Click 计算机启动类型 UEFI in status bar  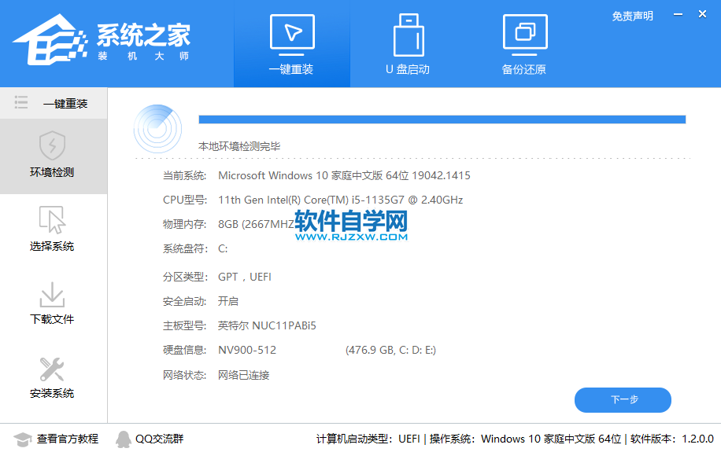(x=368, y=439)
